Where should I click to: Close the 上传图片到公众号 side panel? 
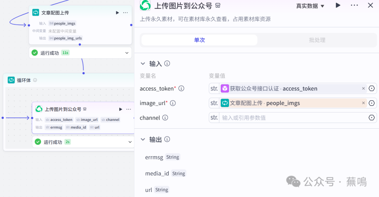point(370,5)
